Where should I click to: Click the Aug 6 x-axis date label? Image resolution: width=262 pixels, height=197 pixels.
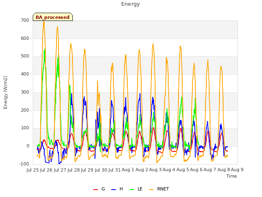tap(196, 170)
